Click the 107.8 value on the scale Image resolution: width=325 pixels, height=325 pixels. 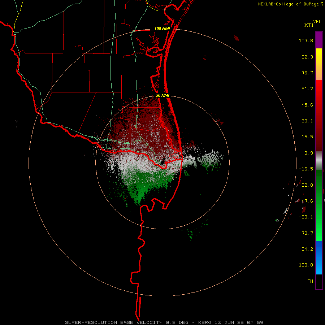306,40
